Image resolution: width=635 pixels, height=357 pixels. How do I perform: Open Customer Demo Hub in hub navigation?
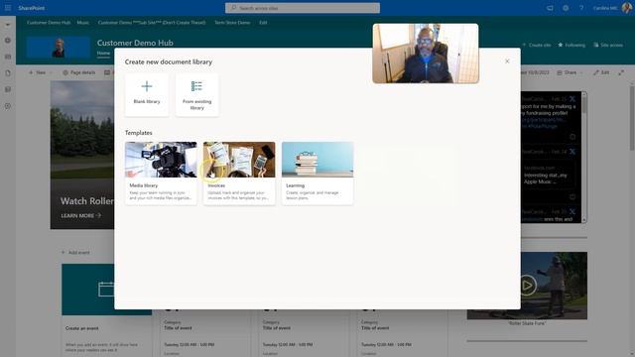(49, 23)
